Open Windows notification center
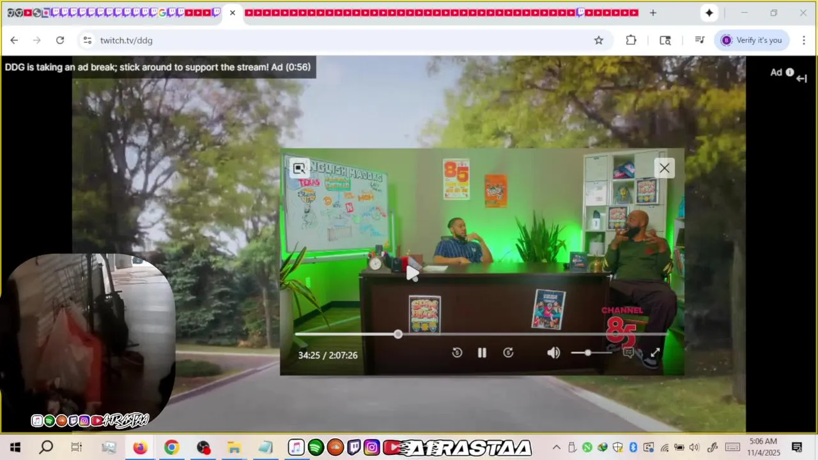 click(x=797, y=447)
